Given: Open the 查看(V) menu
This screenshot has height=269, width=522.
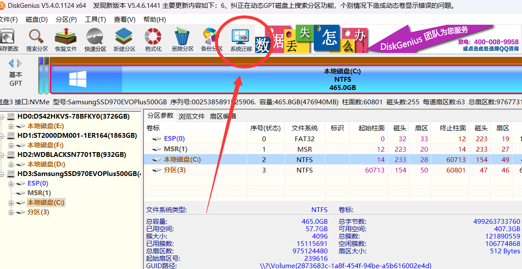Looking at the screenshot, I should point(125,20).
